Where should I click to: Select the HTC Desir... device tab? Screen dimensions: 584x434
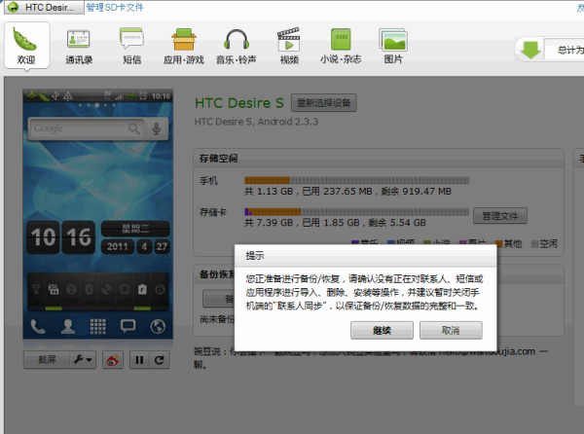pos(44,8)
